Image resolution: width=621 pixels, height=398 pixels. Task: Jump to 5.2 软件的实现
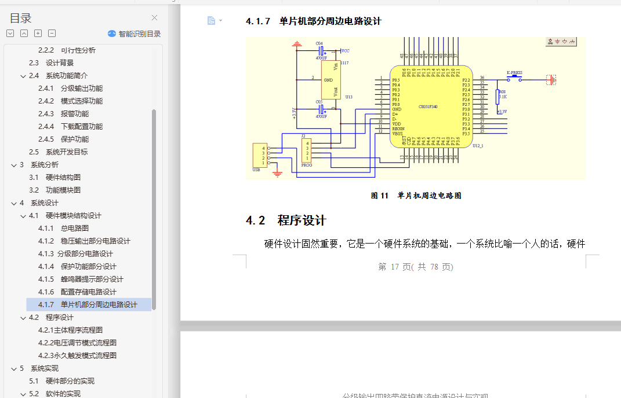point(55,393)
